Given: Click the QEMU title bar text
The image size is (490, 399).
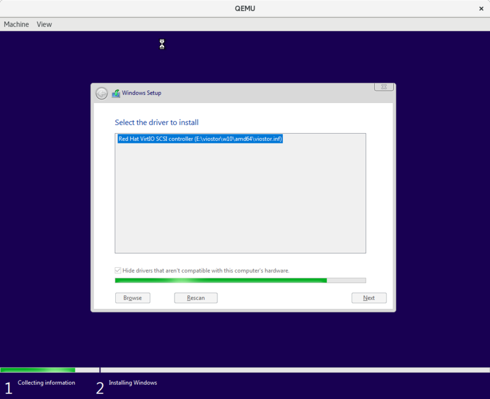Looking at the screenshot, I should (245, 9).
